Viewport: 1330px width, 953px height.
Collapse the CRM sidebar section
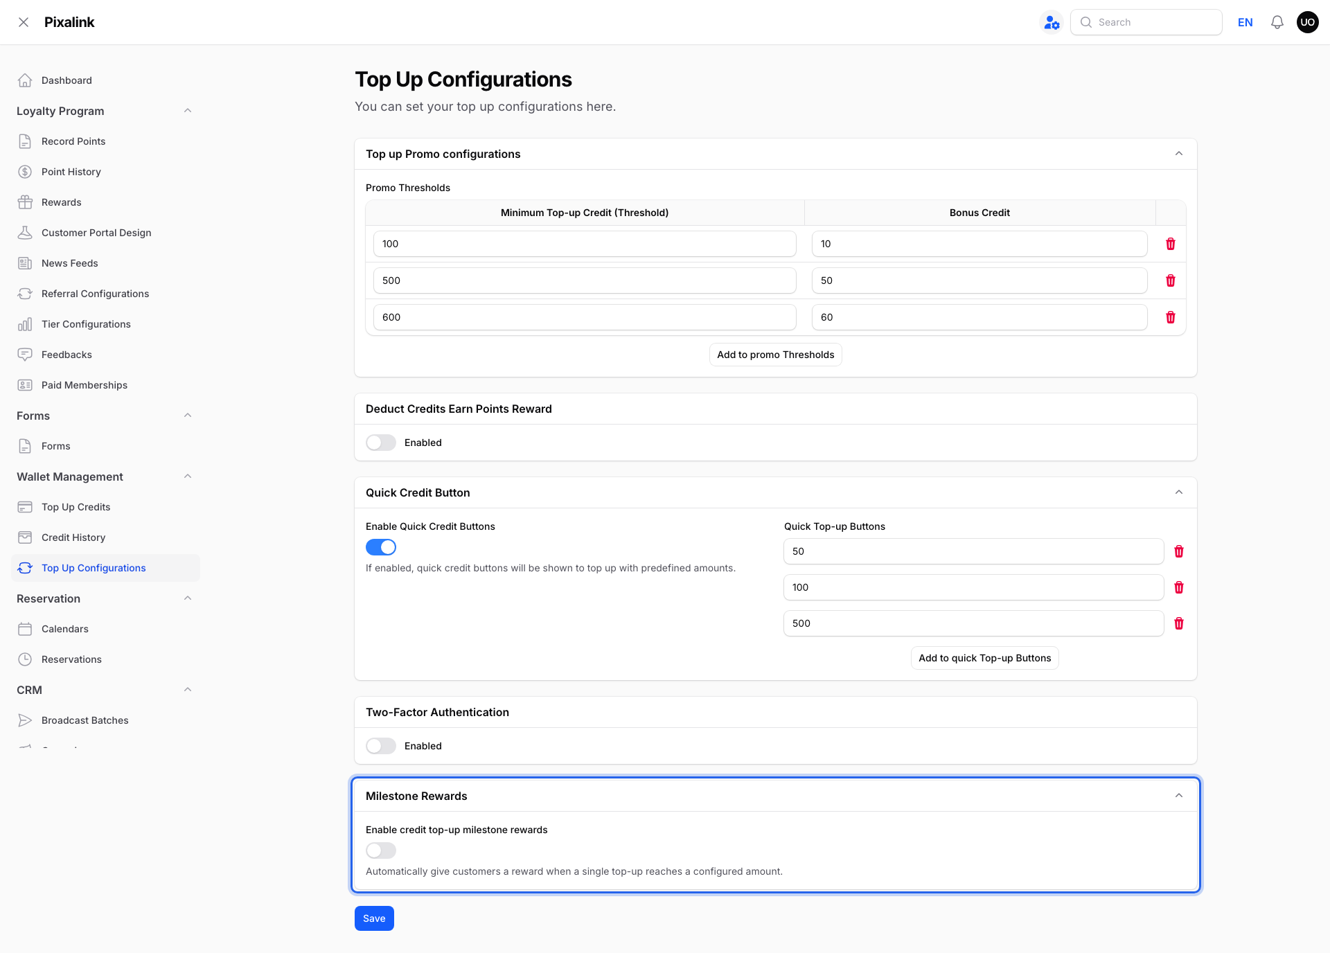pyautogui.click(x=188, y=690)
